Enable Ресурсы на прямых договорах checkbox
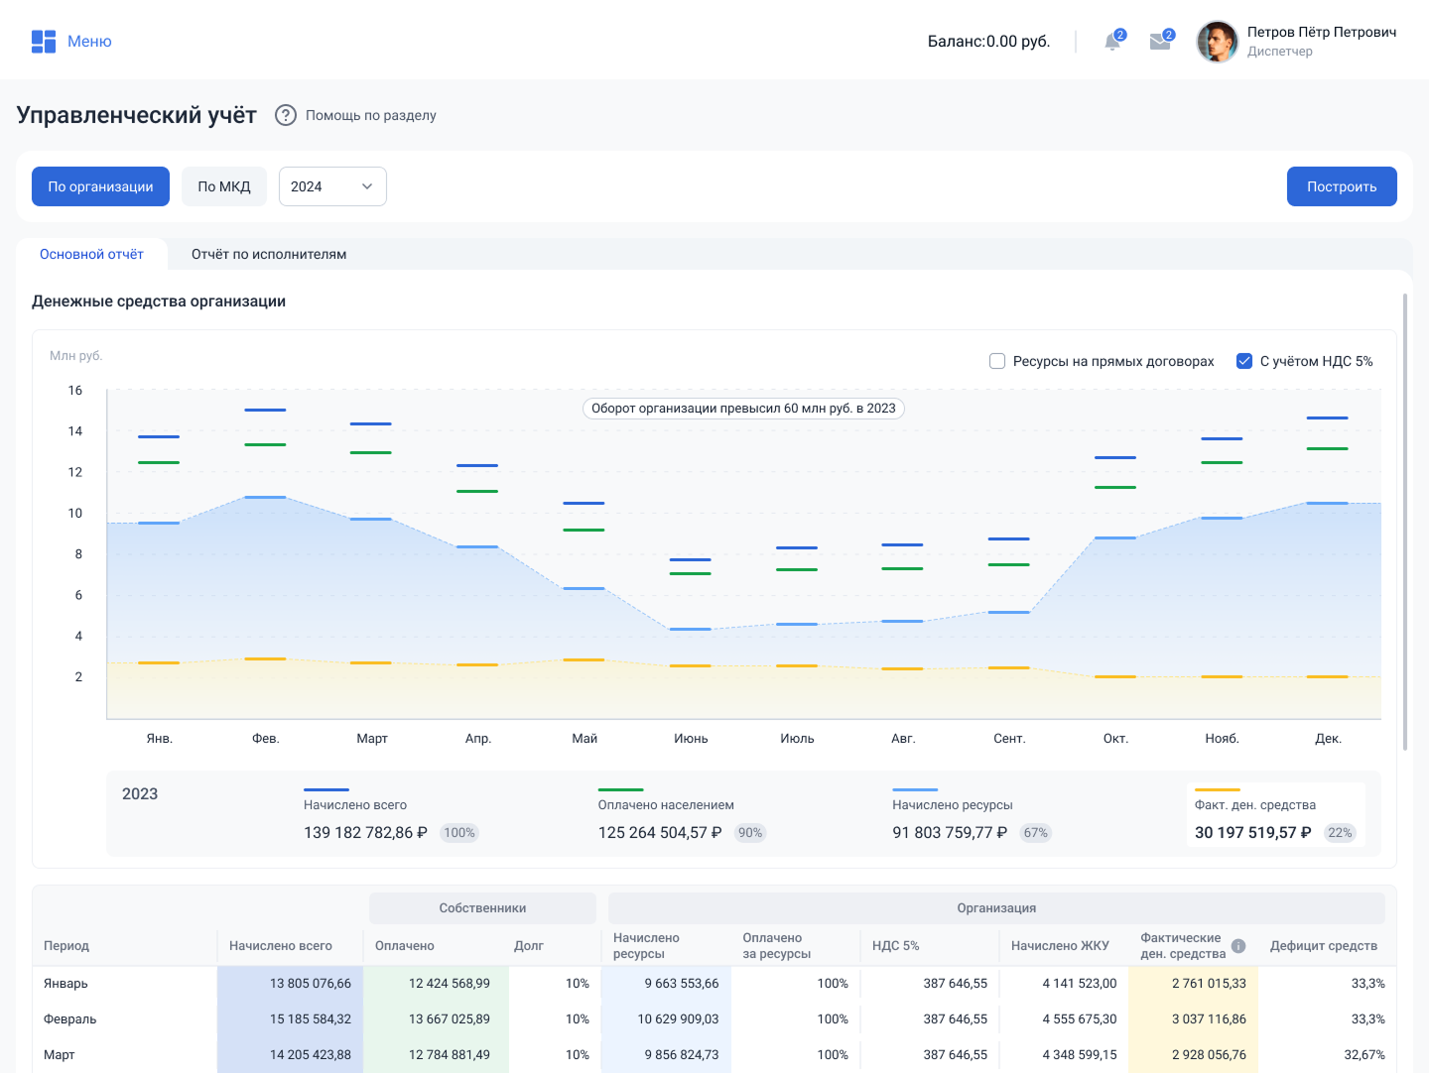Screen dimensions: 1429x1073 pyautogui.click(x=997, y=361)
